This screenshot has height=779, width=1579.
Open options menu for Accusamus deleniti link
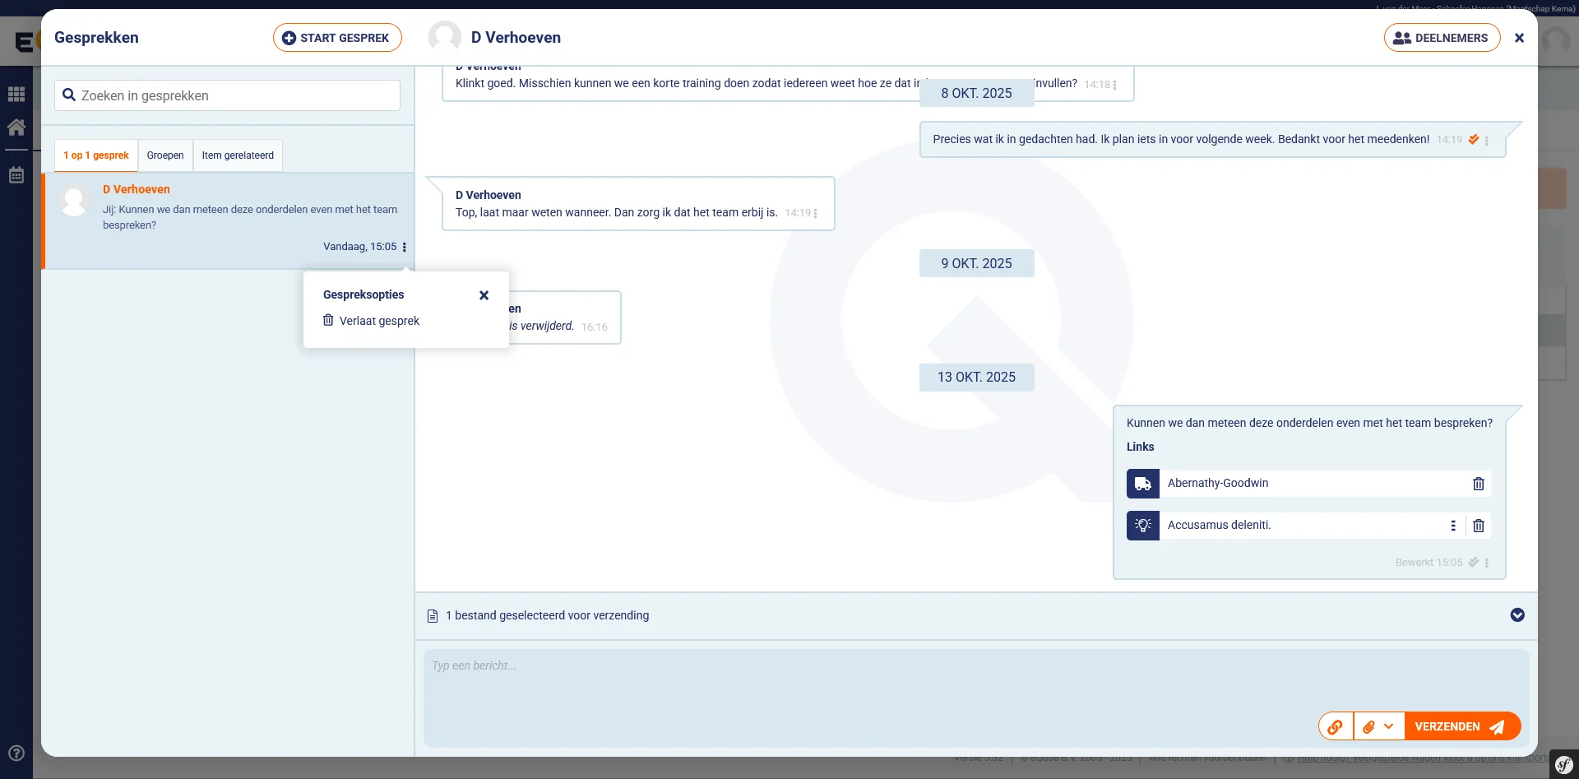pyautogui.click(x=1453, y=526)
